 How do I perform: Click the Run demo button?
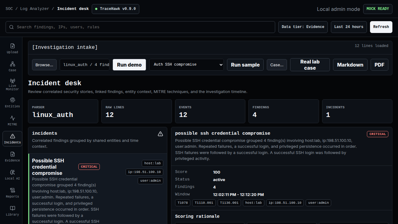click(x=129, y=65)
